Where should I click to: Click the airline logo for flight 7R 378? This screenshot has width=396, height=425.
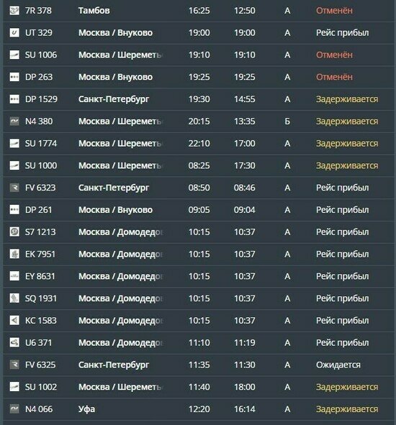[x=14, y=11]
